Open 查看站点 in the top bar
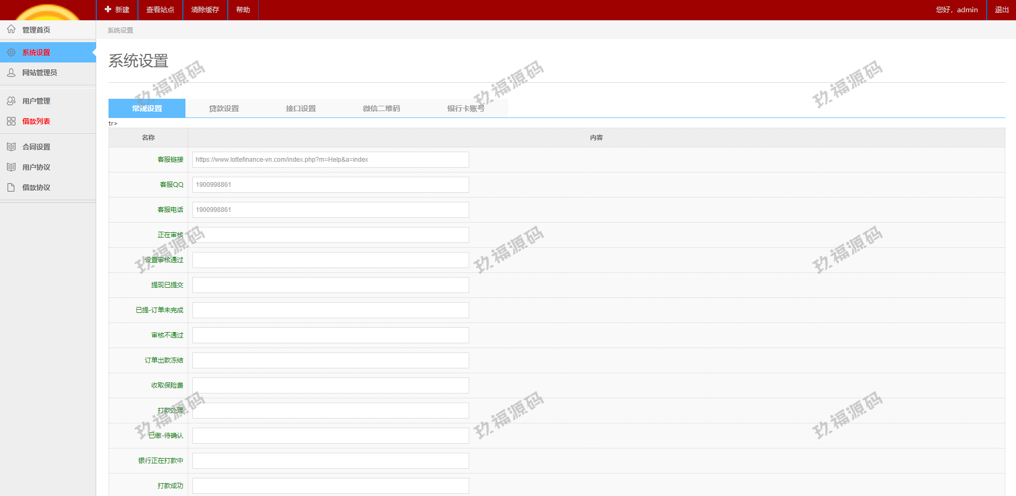 [x=160, y=10]
